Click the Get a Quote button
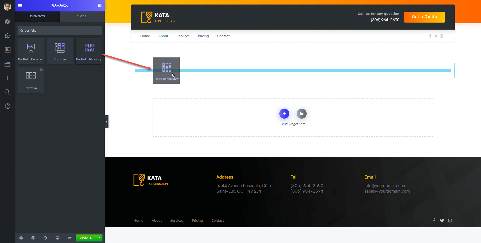 424,17
